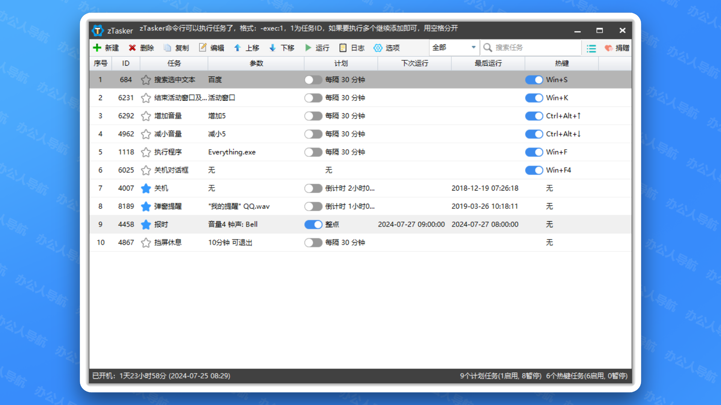This screenshot has width=721, height=405.
Task: Open the 选项 options gear icon
Action: coord(378,48)
